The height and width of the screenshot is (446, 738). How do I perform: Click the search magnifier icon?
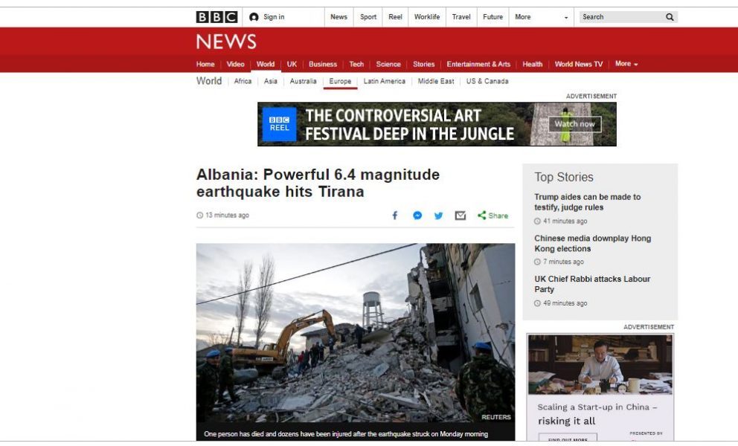670,17
